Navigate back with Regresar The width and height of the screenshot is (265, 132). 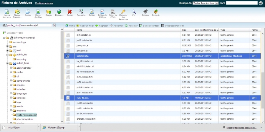[102, 26]
